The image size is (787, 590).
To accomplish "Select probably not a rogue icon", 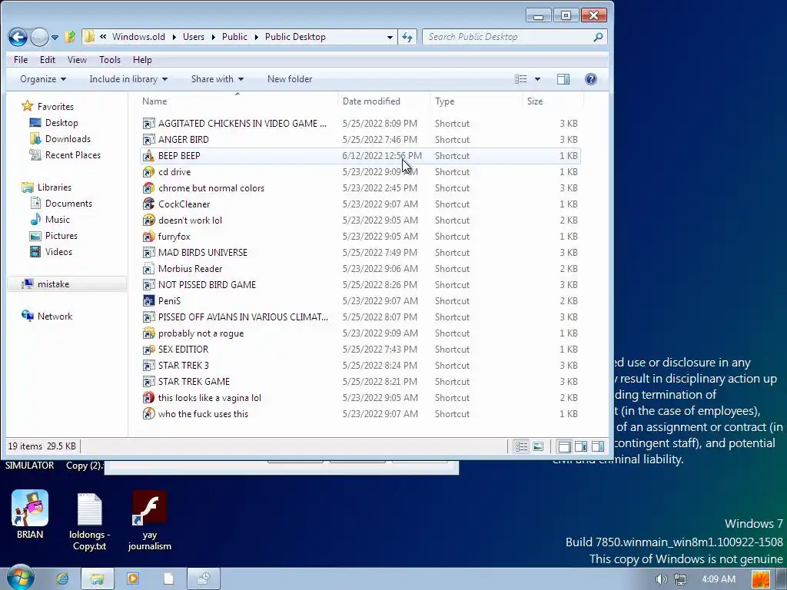I will pyautogui.click(x=148, y=333).
